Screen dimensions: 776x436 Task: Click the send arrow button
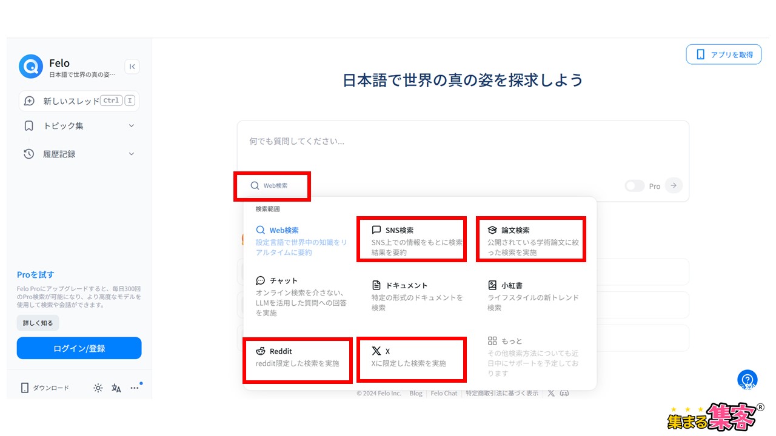[674, 185]
